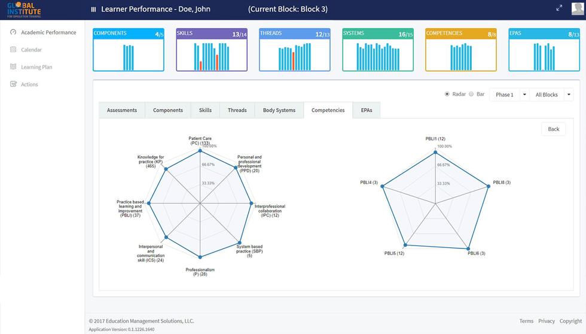Click the fullscreen expand icon
Viewport: 586px width, 334px height.
(559, 8)
